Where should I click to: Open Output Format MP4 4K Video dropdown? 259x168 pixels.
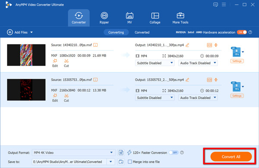(x=73, y=152)
